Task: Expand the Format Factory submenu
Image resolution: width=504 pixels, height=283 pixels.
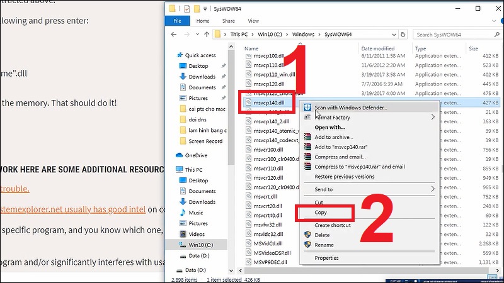Action: tap(433, 117)
